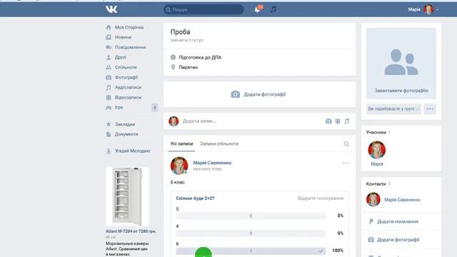
Task: Search the wall with magnifier icon
Action: [346, 144]
